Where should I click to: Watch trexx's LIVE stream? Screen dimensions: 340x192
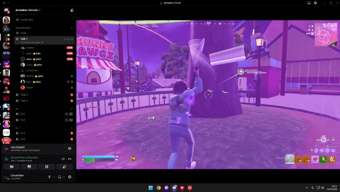(x=69, y=59)
